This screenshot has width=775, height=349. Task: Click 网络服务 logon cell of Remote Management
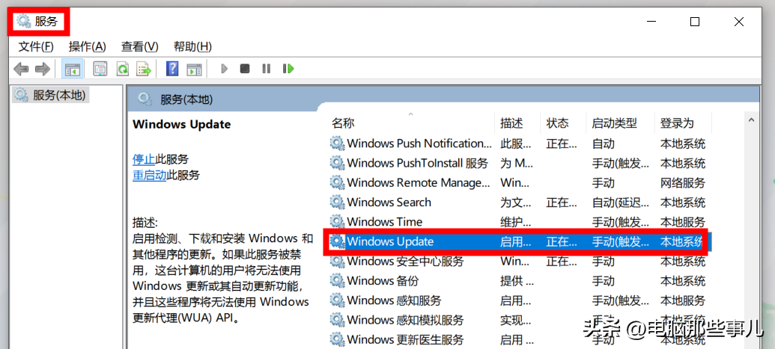[683, 182]
